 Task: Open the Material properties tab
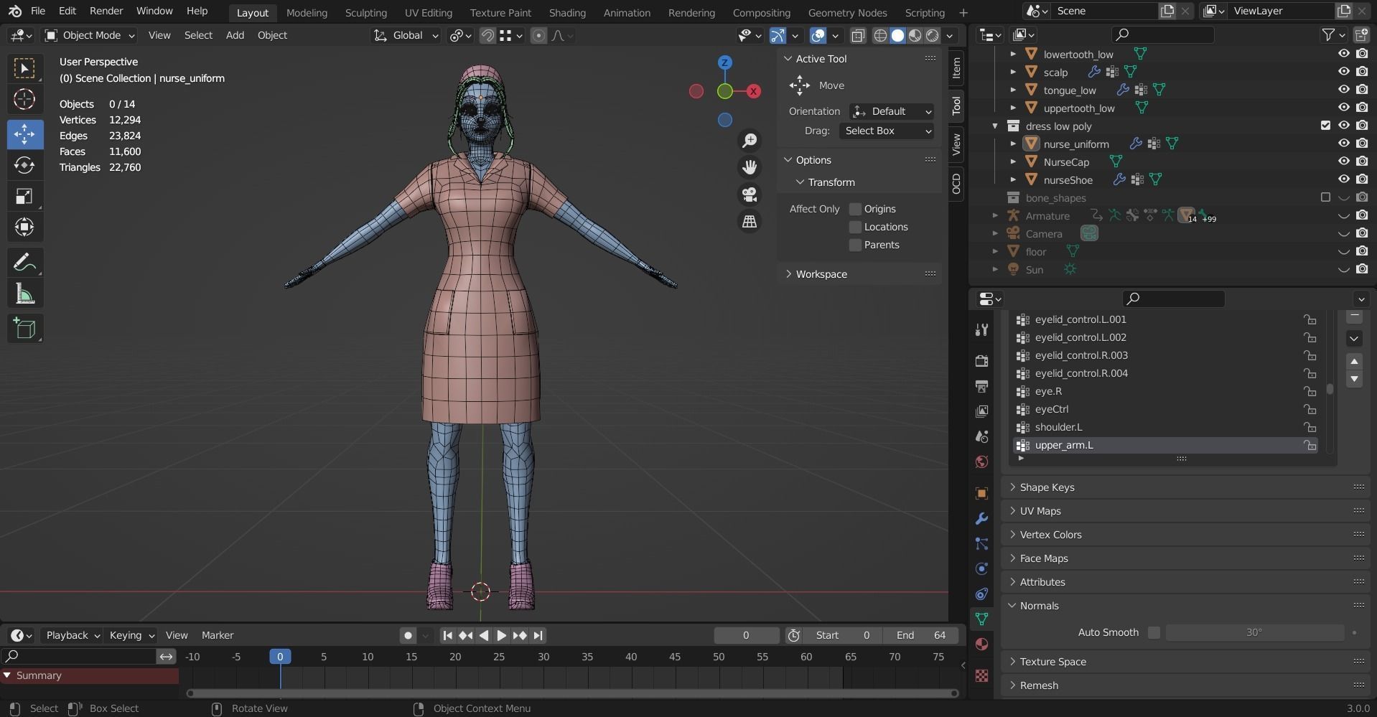981,644
